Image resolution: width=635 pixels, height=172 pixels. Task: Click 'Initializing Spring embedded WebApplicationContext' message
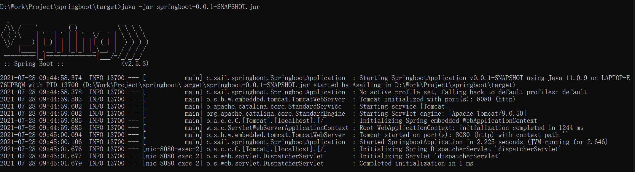[448, 121]
